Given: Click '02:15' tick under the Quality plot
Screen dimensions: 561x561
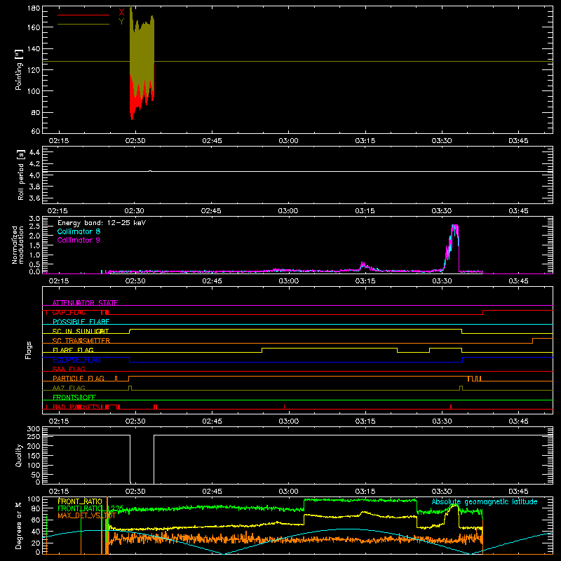Looking at the screenshot, I should coord(59,492).
